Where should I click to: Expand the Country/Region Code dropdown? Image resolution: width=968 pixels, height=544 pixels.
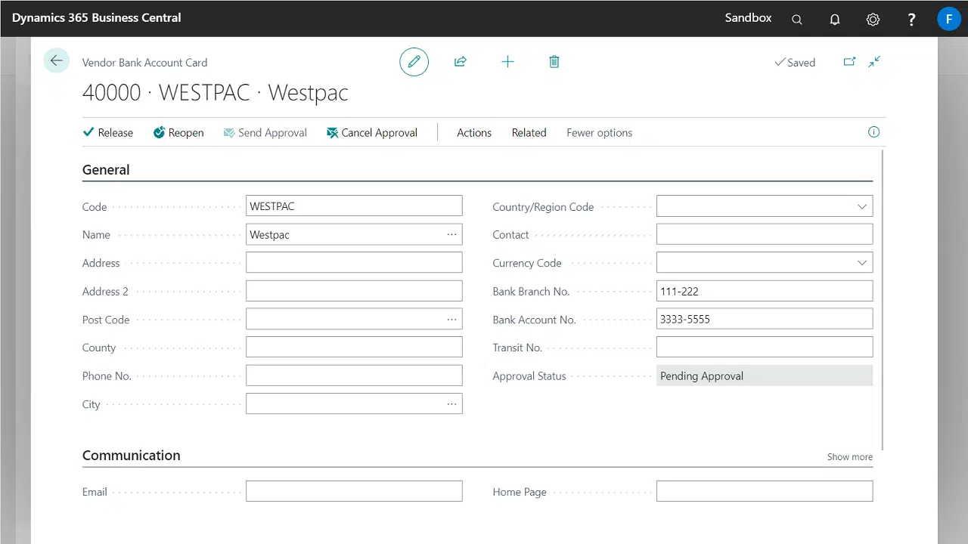click(x=861, y=206)
